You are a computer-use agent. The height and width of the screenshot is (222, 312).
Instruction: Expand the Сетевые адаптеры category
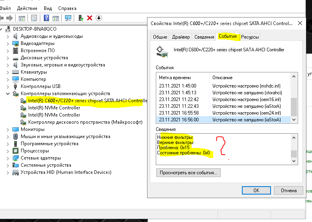click(8, 158)
